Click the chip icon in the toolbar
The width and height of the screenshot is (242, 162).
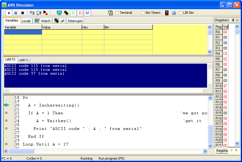[66, 13]
